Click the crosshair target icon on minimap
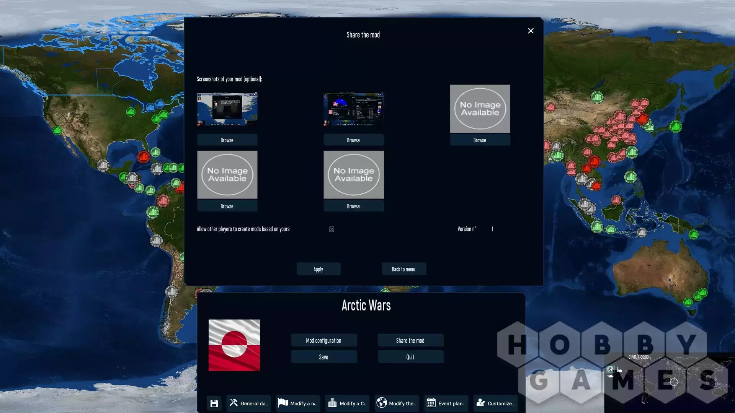Image resolution: width=735 pixels, height=413 pixels. (674, 382)
